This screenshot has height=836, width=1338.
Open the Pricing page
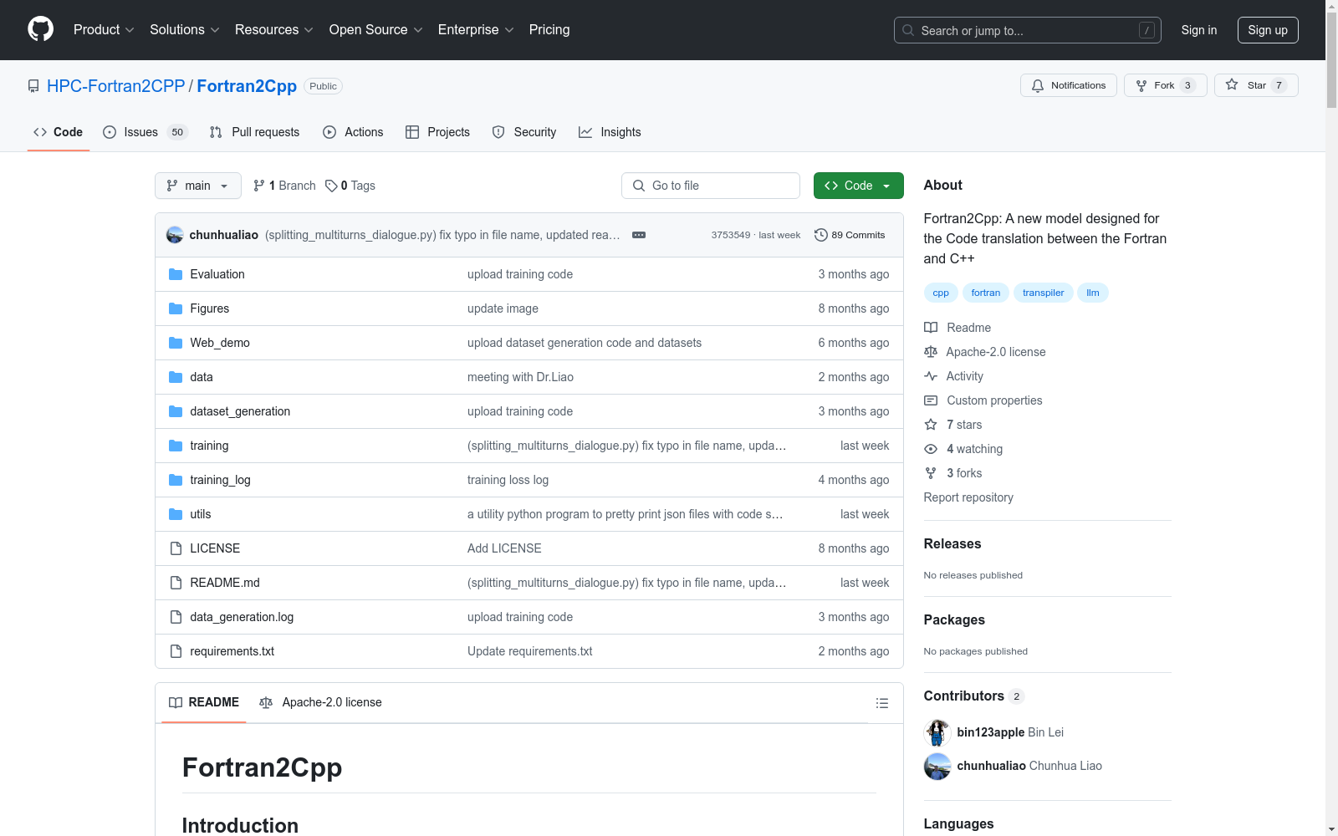[549, 30]
